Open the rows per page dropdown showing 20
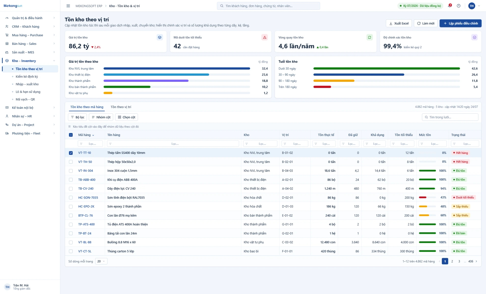This screenshot has width=486, height=294. click(101, 261)
